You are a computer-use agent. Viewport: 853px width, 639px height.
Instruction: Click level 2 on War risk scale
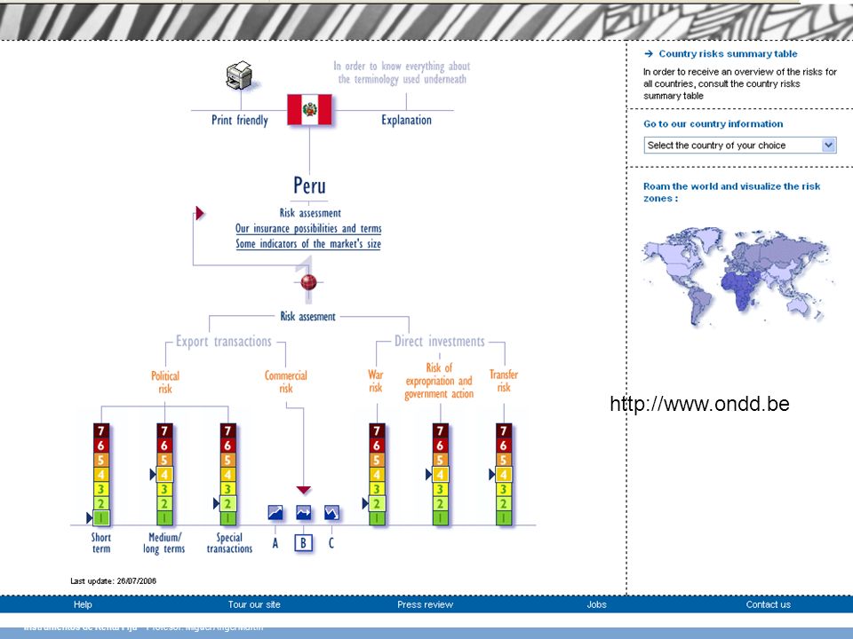377,504
